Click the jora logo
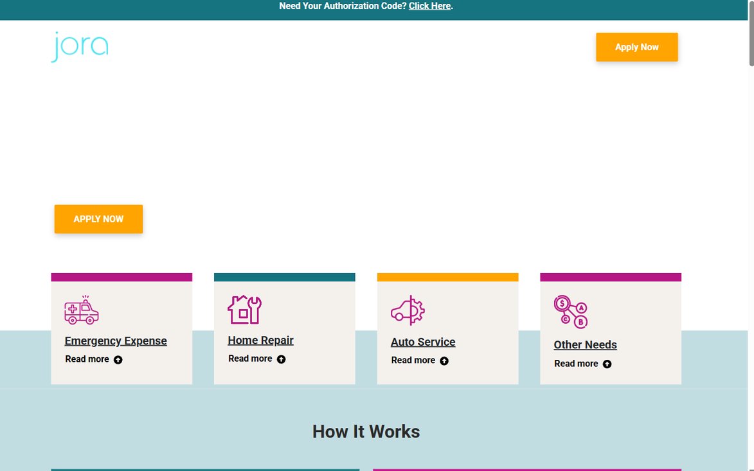The image size is (754, 471). click(80, 47)
